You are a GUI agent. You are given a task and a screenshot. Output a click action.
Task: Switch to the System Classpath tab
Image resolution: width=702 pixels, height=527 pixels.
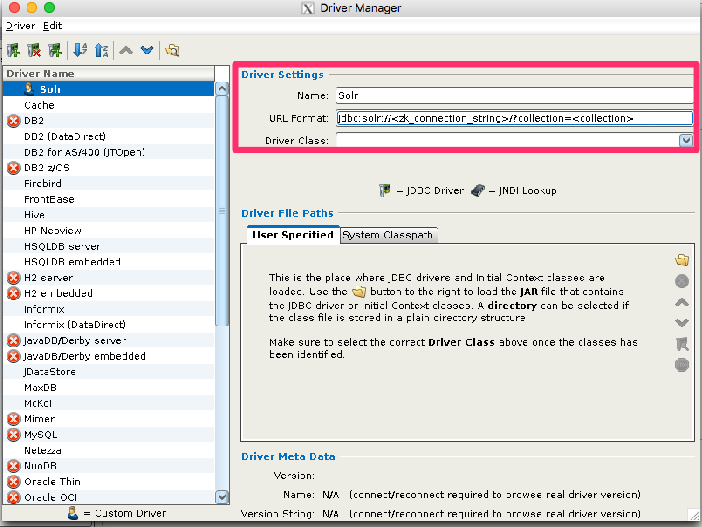[387, 235]
